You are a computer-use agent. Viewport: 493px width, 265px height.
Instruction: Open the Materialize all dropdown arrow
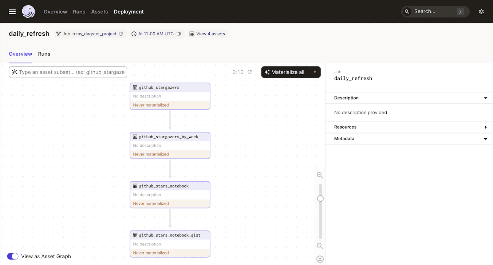315,72
